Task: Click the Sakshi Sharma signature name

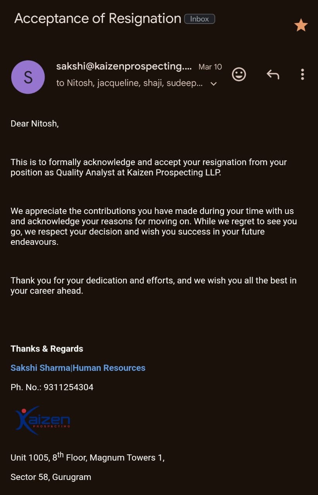Action: 40,368
